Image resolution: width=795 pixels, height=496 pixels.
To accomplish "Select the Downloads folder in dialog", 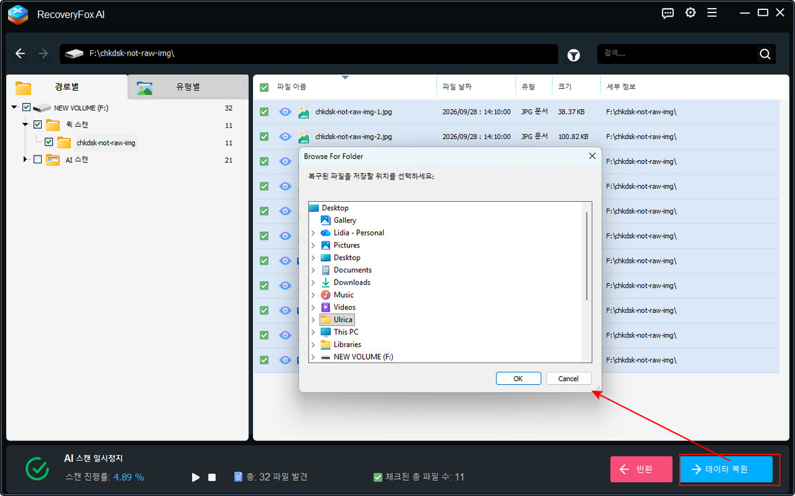I will coord(352,282).
